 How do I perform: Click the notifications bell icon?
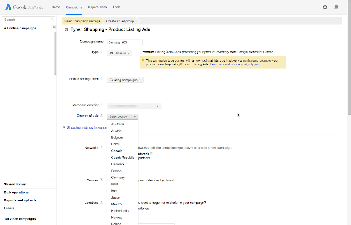336,7
